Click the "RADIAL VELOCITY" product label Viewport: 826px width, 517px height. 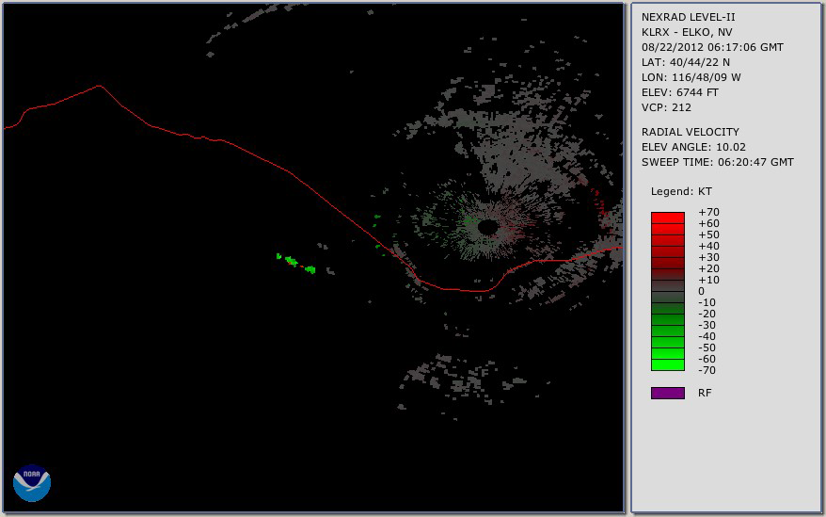pos(691,132)
